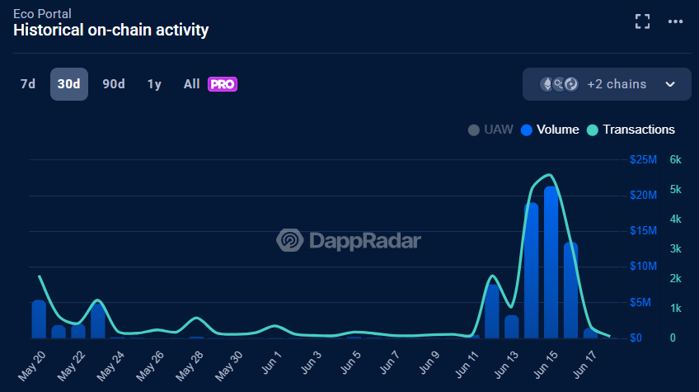Click the Jun 9 date label
This screenshot has height=392, width=699.
(429, 362)
